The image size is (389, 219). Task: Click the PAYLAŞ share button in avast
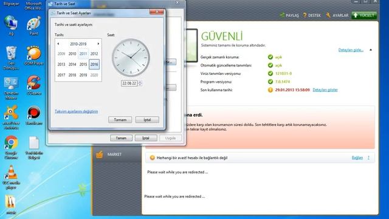(x=289, y=15)
